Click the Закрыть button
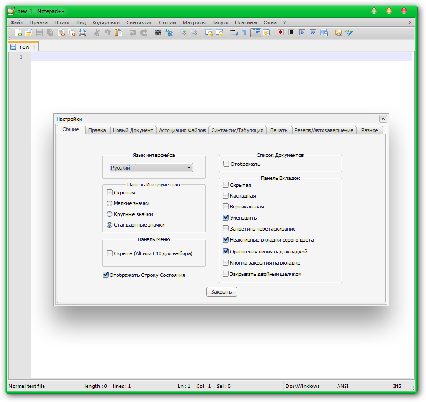Viewport: 426px width, 402px height. (x=222, y=292)
